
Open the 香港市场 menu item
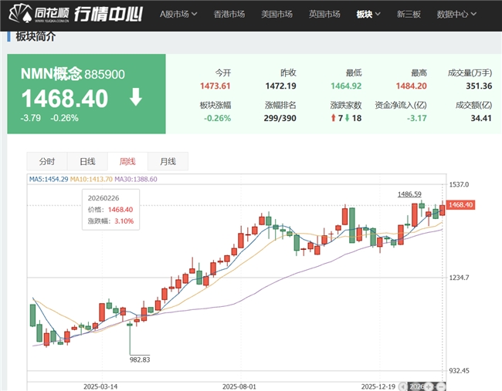pos(229,14)
